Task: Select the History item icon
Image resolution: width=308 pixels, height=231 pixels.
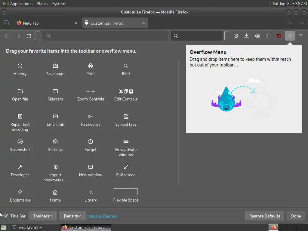Action: pyautogui.click(x=20, y=66)
